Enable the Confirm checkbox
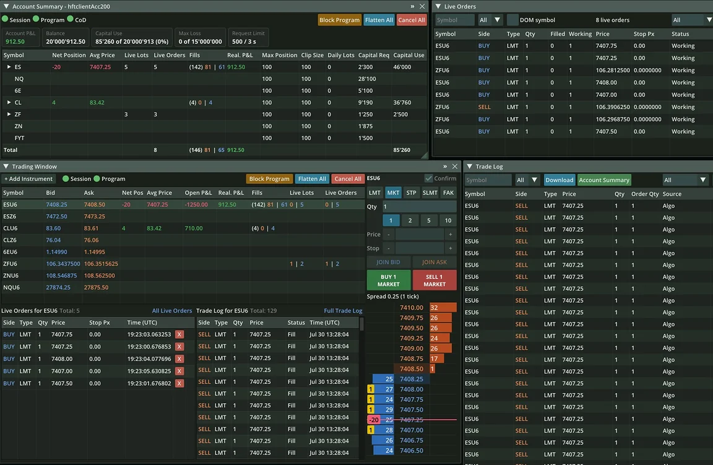The image size is (713, 465). pyautogui.click(x=428, y=178)
